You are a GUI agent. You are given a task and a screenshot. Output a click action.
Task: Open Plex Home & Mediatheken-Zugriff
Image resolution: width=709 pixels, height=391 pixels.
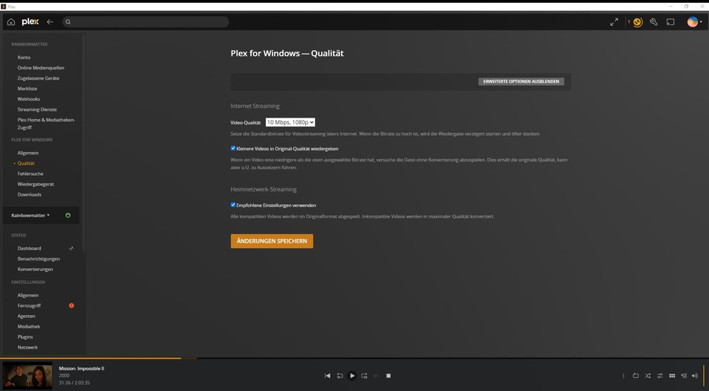click(46, 124)
